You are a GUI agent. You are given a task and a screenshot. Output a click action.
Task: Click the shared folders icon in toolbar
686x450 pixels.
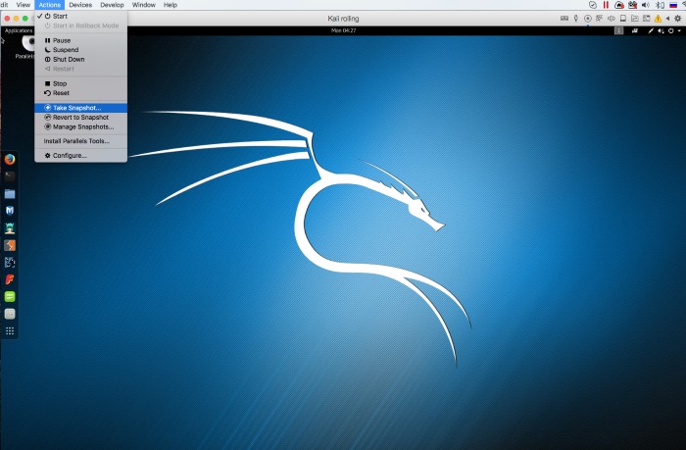coord(634,19)
